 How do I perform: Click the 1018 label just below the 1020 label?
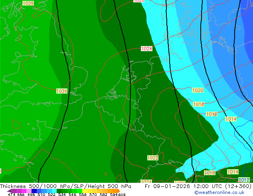point(199,104)
